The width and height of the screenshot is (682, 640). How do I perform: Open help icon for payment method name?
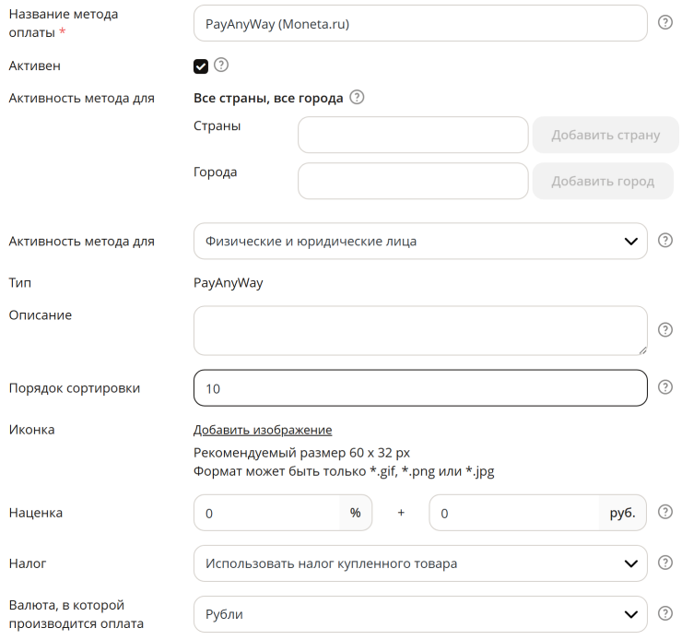click(x=665, y=22)
